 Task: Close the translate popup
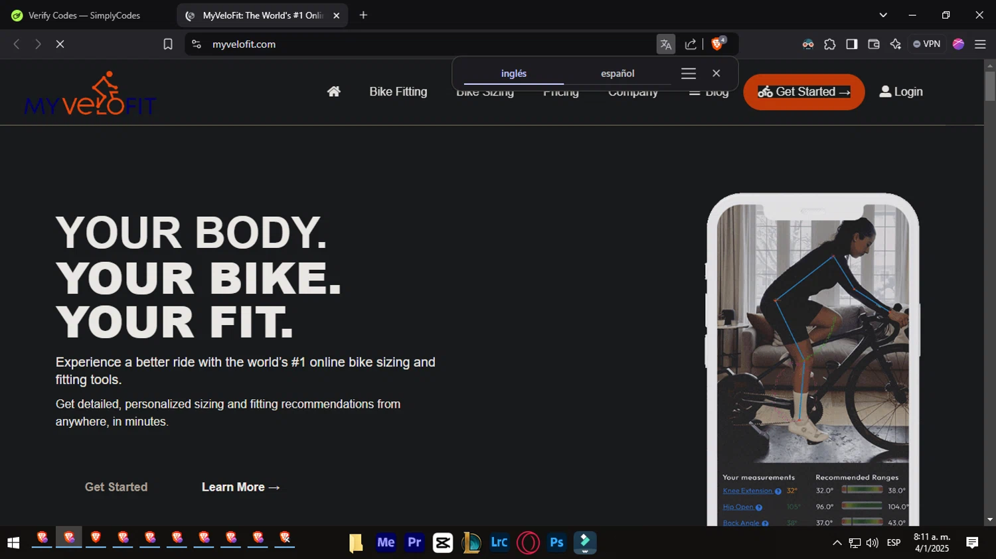[716, 74]
